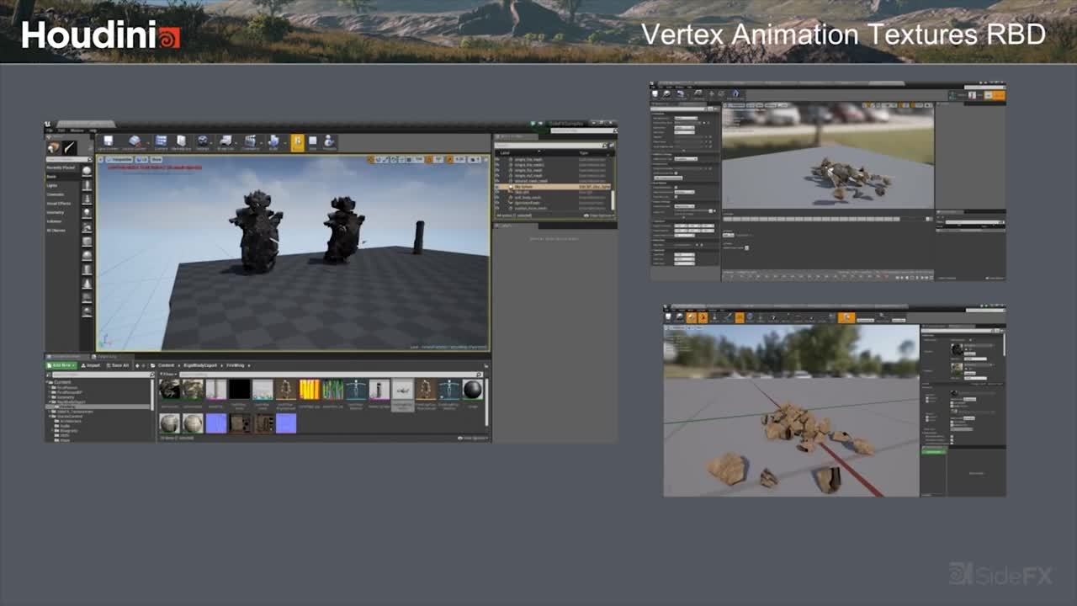Open the Marketplace from the toolbar

click(x=180, y=142)
